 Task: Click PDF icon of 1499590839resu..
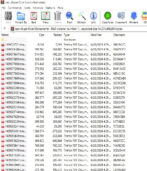pyautogui.click(x=3, y=136)
